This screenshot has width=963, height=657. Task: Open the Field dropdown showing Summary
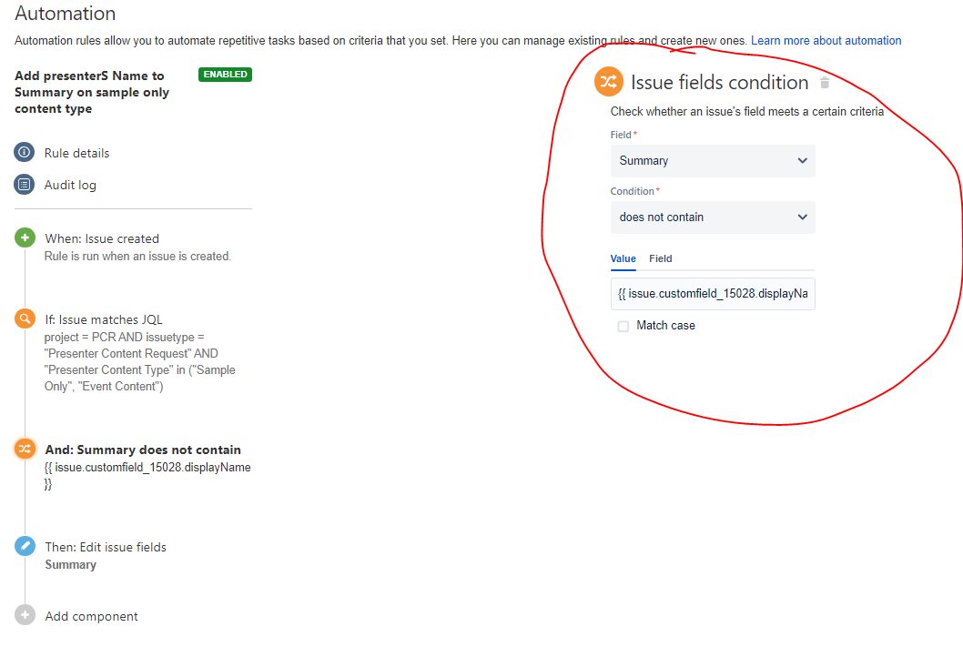pos(713,161)
